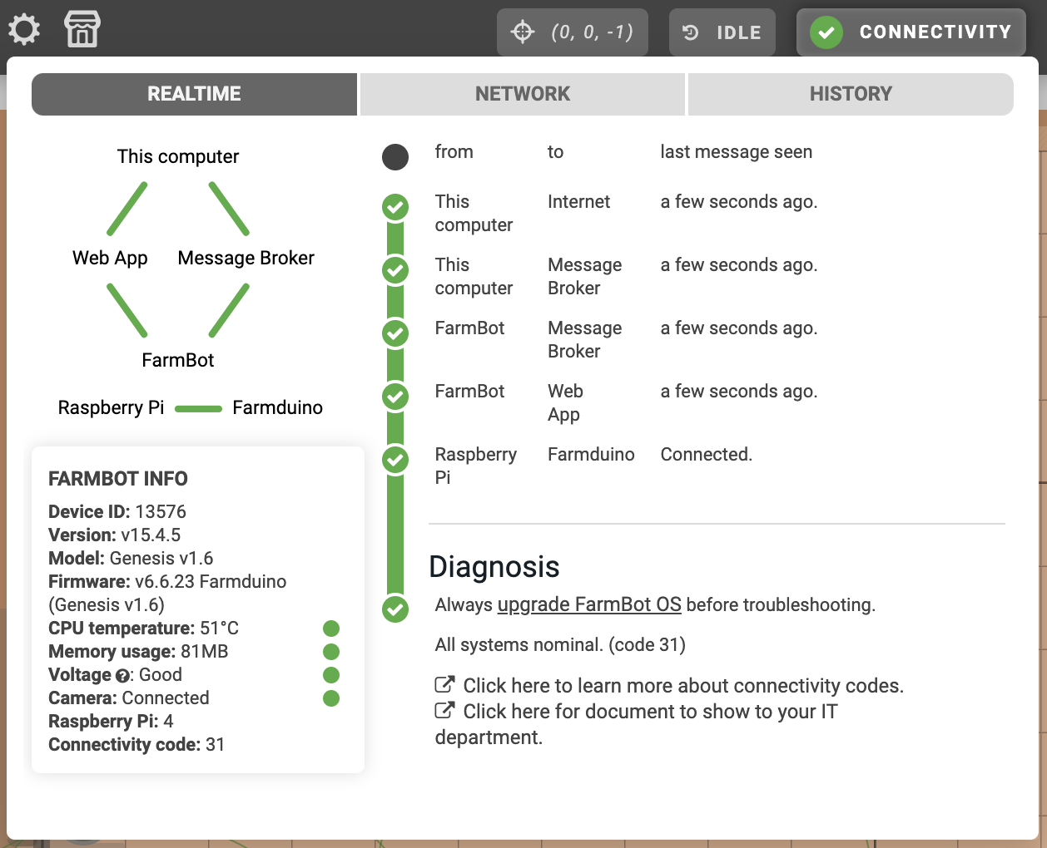The width and height of the screenshot is (1047, 848).
Task: Click the Connectivity green checkmark icon
Action: [x=826, y=32]
